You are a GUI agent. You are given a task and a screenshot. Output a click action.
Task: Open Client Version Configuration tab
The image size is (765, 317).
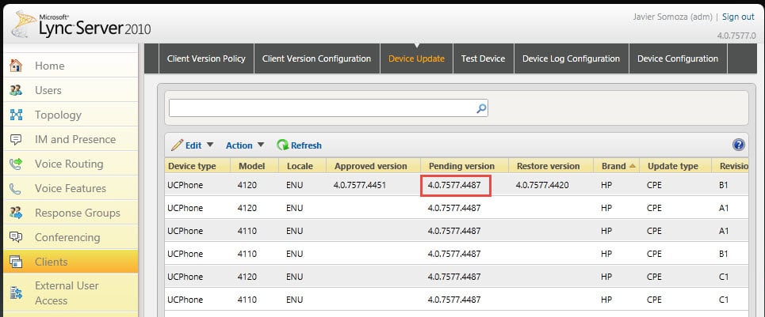(x=316, y=58)
